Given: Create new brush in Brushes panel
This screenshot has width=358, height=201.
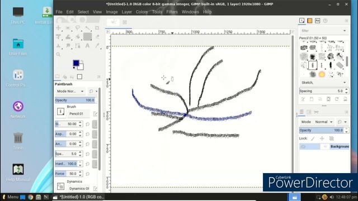Looking at the screenshot, I should click(x=312, y=99).
